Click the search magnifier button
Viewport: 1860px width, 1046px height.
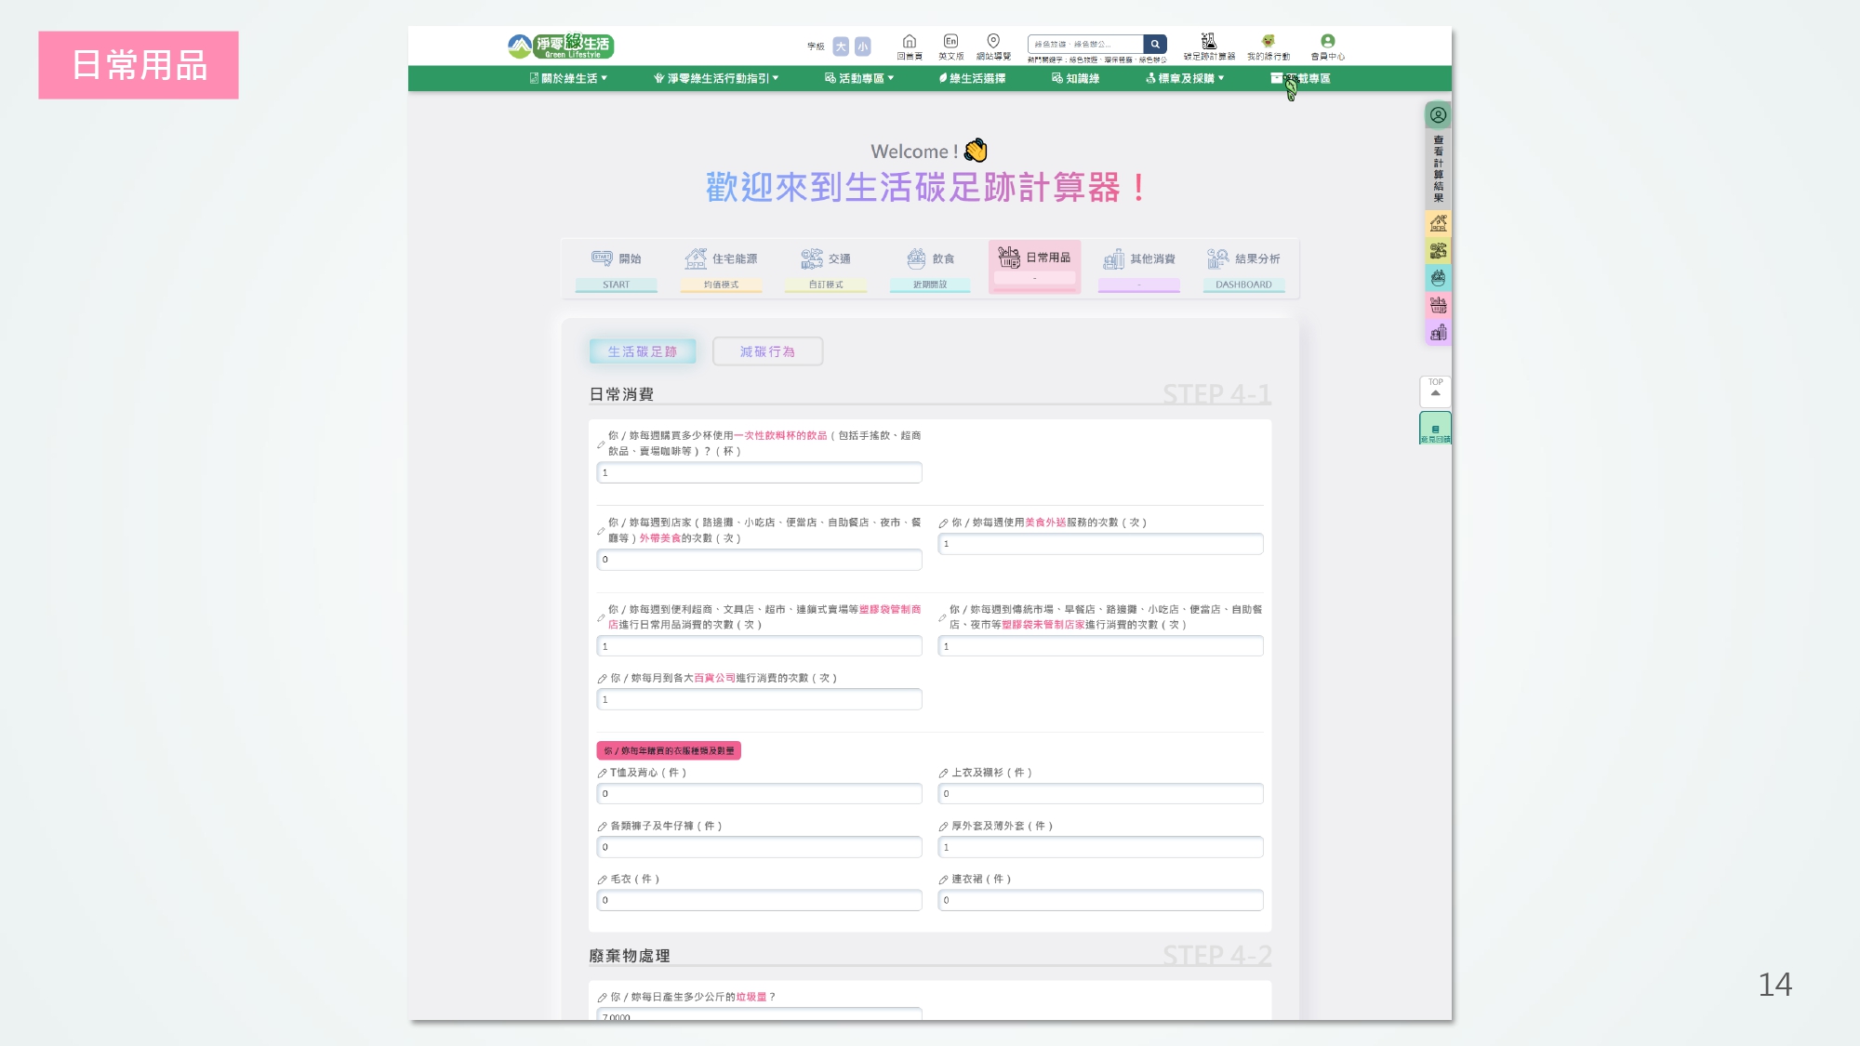1155,44
